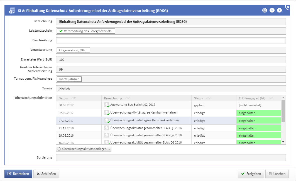Approve the SLA with the Freigeben button

251,174
